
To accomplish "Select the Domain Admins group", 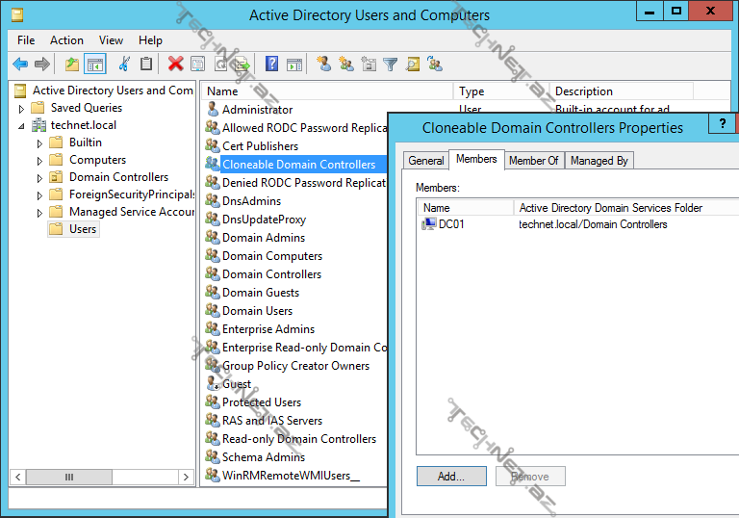I will click(255, 238).
